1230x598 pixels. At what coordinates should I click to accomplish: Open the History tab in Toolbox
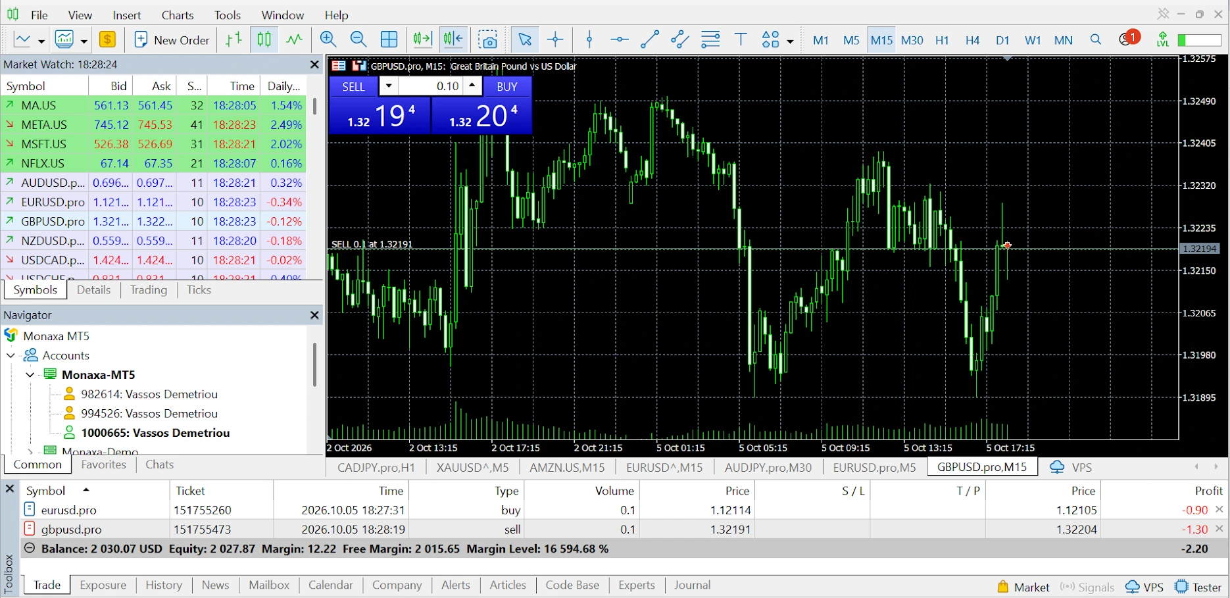[164, 585]
